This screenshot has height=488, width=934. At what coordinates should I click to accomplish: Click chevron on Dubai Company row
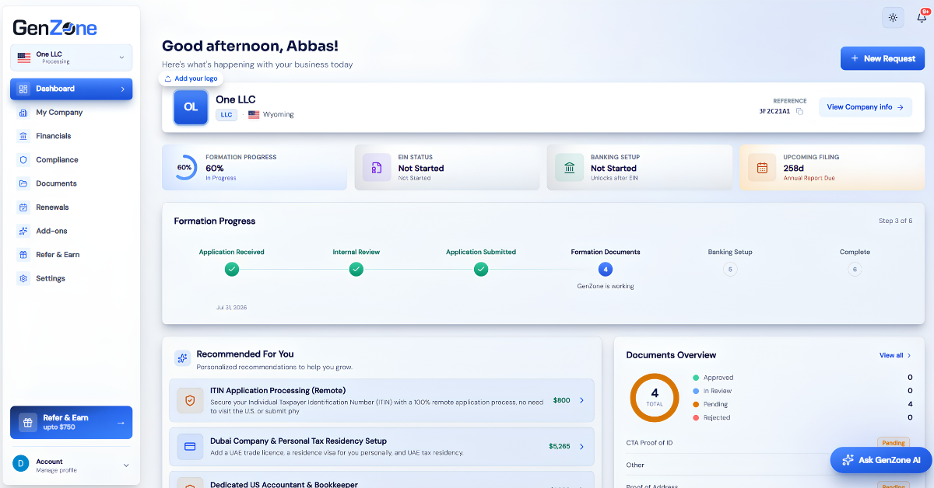(581, 447)
